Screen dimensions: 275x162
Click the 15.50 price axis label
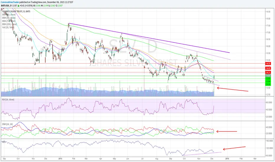point(268,53)
